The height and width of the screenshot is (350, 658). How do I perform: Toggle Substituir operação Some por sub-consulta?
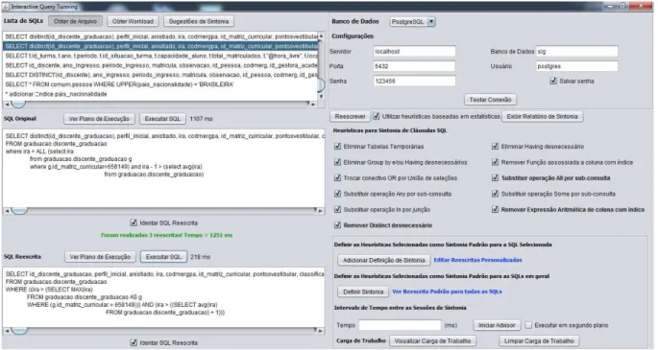pos(495,194)
